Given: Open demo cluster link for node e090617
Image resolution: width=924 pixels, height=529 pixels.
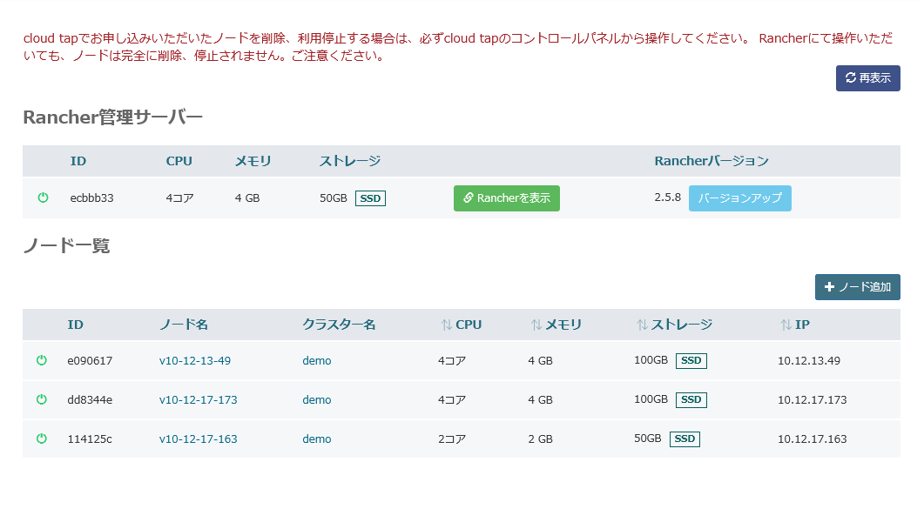Looking at the screenshot, I should coord(317,361).
